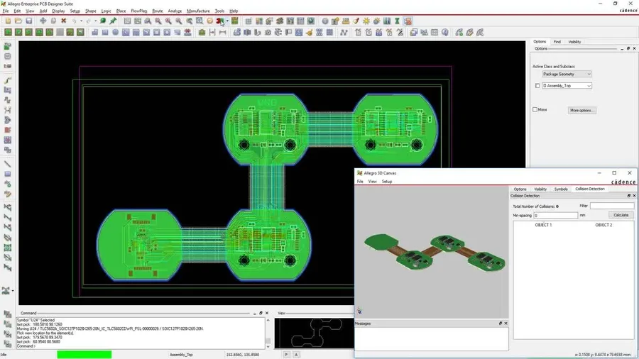Close the Command panel
Screen dimensions: 639x359
coord(267,313)
